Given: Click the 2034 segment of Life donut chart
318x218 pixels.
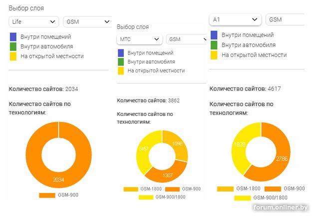Looking at the screenshot, I should coord(58,179).
